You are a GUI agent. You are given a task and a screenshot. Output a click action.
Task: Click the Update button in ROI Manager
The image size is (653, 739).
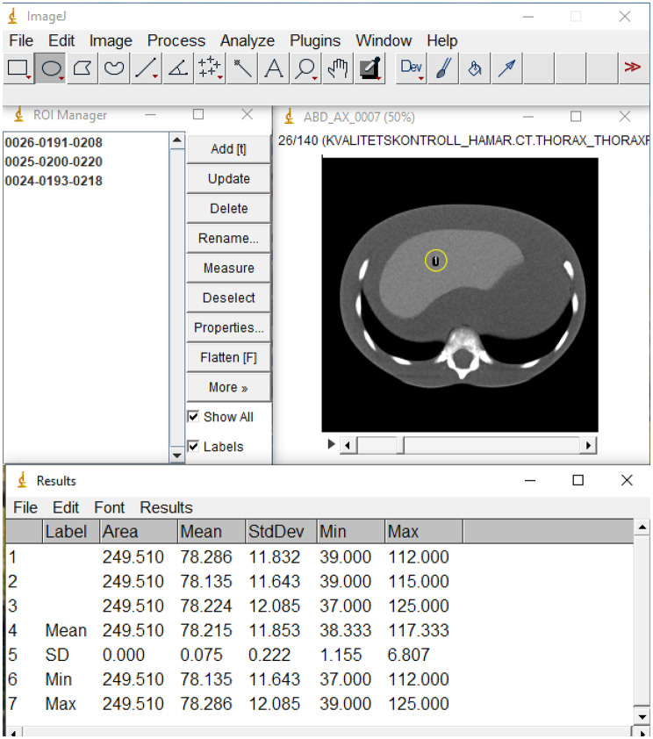(x=228, y=179)
